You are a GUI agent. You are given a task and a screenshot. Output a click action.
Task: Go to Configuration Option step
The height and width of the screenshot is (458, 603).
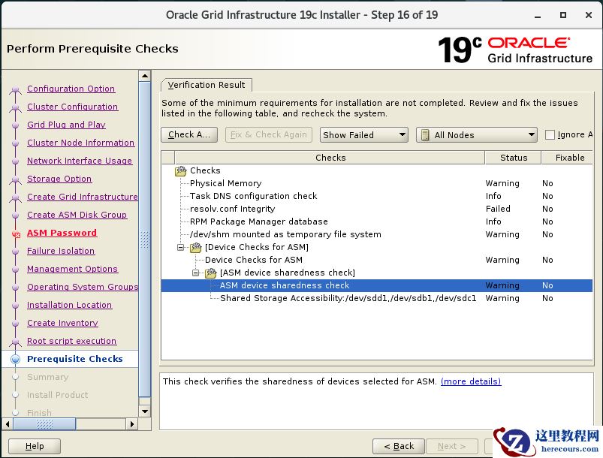coord(71,89)
